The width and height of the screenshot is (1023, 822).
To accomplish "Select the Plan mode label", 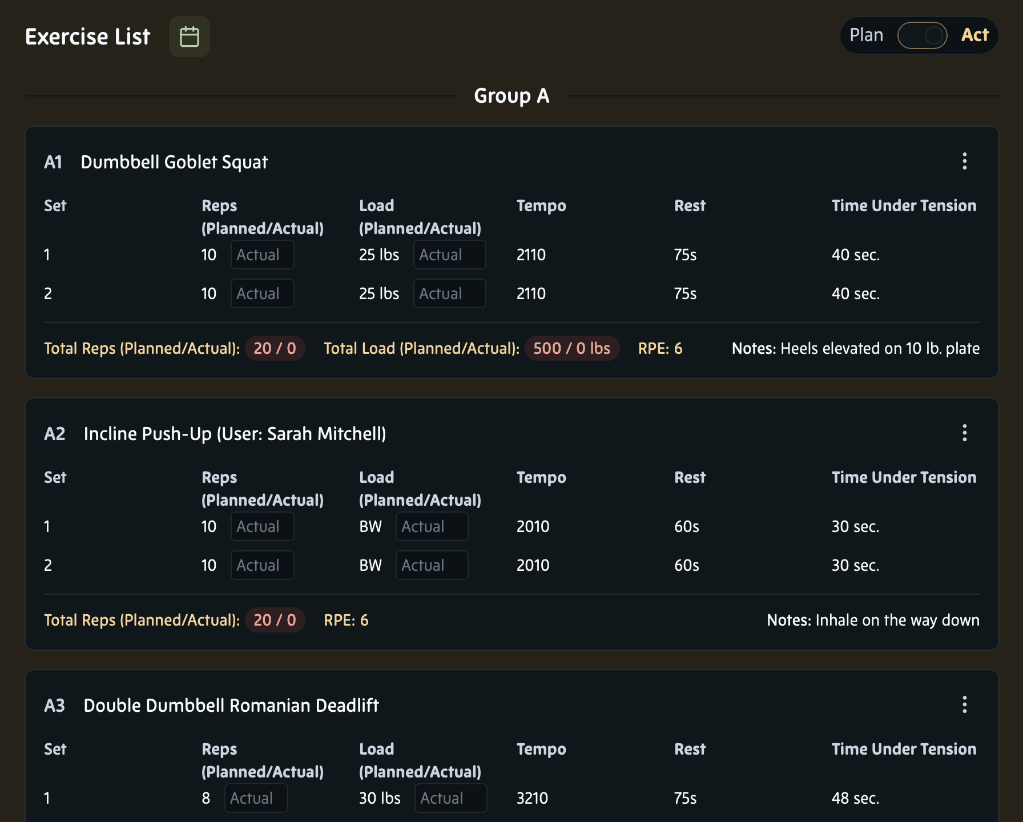I will point(866,35).
